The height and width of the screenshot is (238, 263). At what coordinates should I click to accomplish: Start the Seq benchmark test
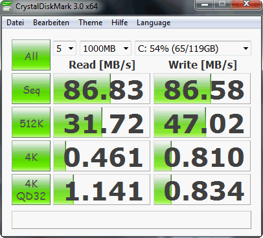pyautogui.click(x=31, y=89)
